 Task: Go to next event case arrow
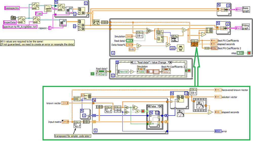click(171, 62)
